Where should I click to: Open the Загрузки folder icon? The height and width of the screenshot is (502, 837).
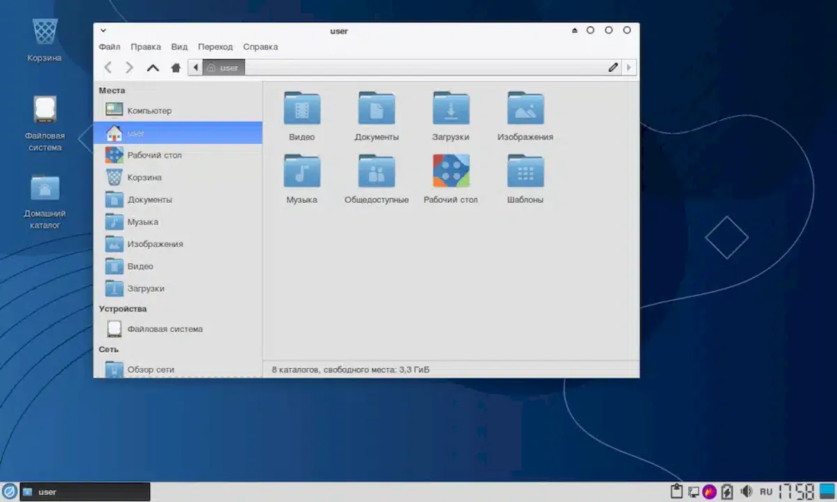click(x=451, y=108)
